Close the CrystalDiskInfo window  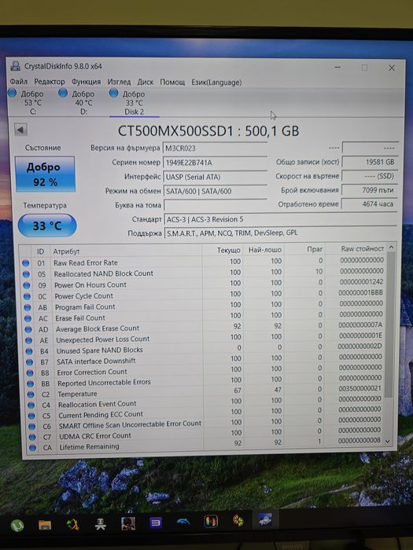[x=392, y=68]
